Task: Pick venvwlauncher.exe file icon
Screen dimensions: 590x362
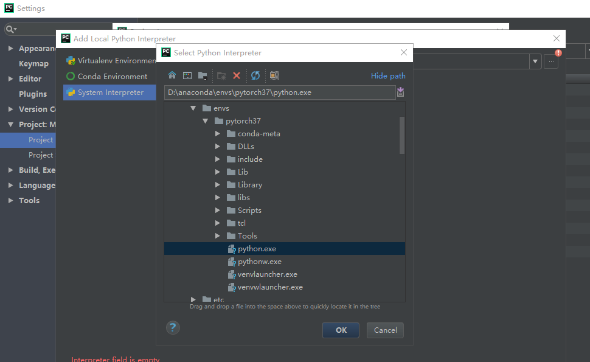Action: point(232,288)
